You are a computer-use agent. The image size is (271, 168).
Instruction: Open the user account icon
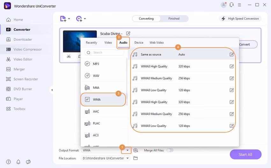point(223,5)
